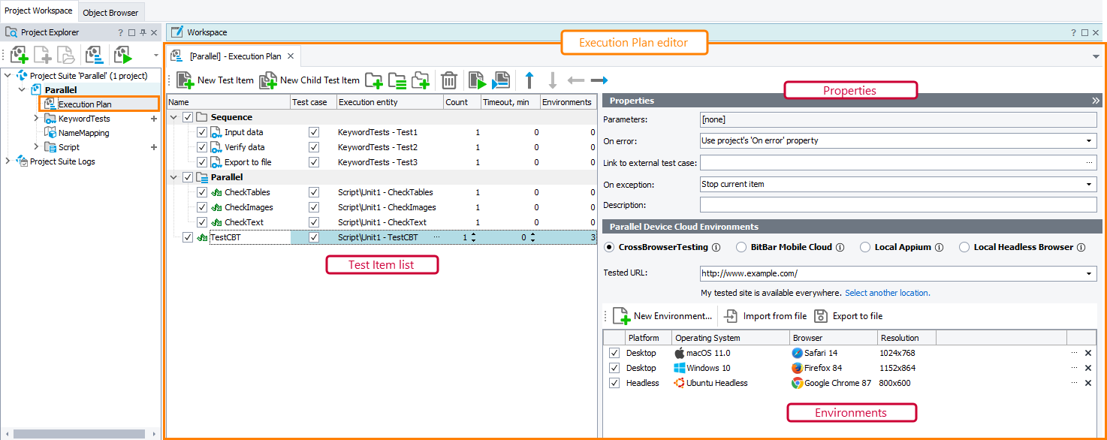Click the Run Project play icon in Project Explorer
Image resolution: width=1107 pixels, height=440 pixels.
coord(122,56)
